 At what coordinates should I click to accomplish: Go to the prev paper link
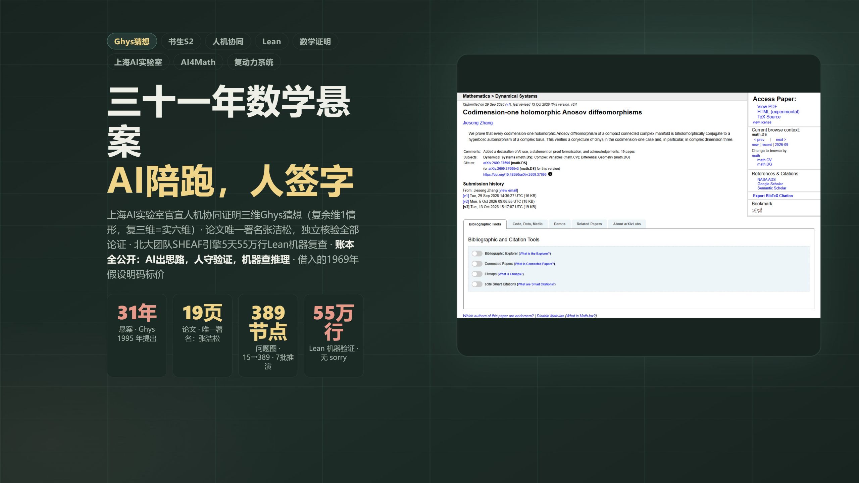pos(759,140)
